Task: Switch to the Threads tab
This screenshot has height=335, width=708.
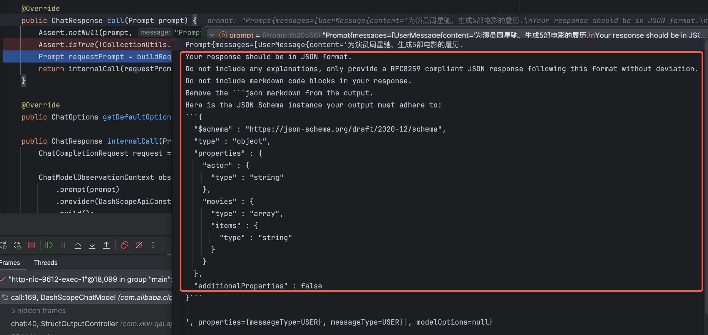Action: 46,262
